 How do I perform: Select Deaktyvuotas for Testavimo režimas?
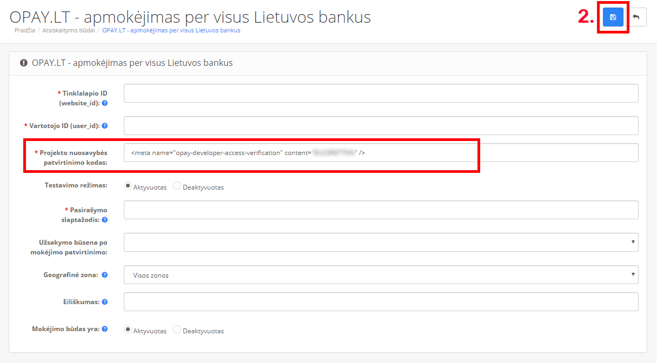point(177,186)
